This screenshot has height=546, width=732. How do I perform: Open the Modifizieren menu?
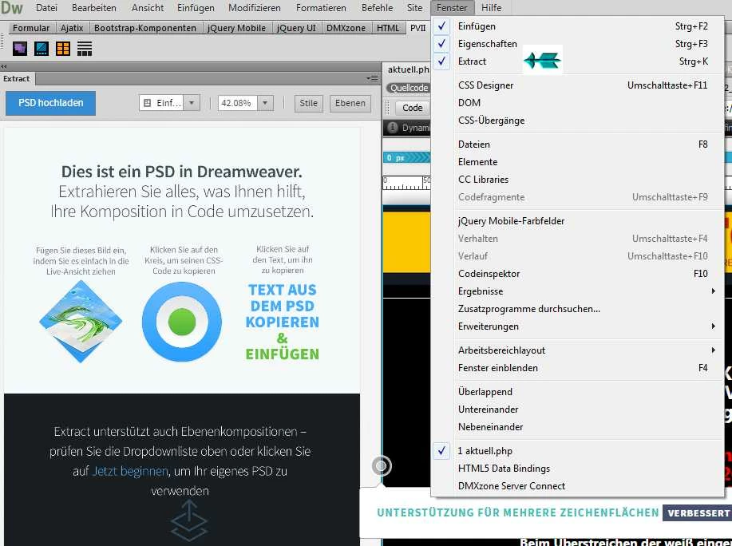[x=255, y=8]
